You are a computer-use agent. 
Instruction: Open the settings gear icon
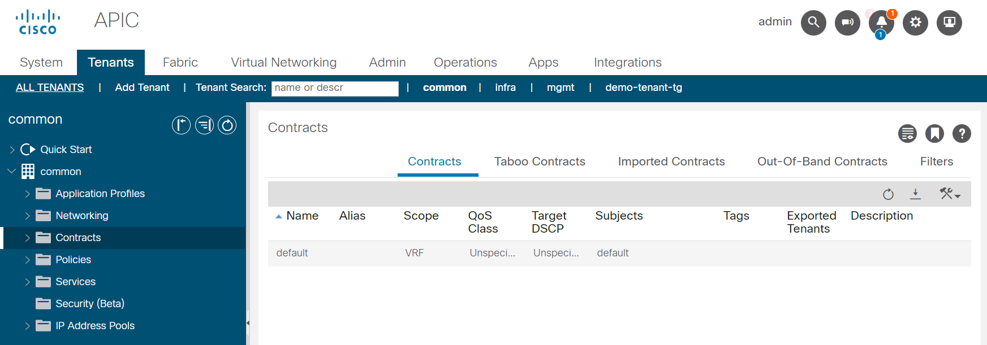(915, 23)
